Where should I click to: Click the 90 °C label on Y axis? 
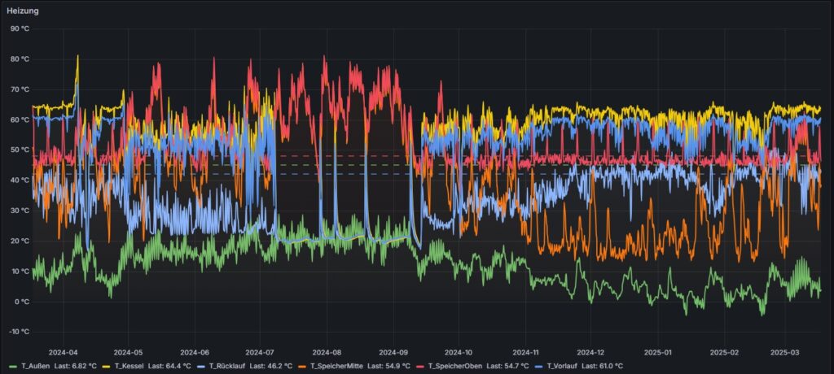(19, 28)
